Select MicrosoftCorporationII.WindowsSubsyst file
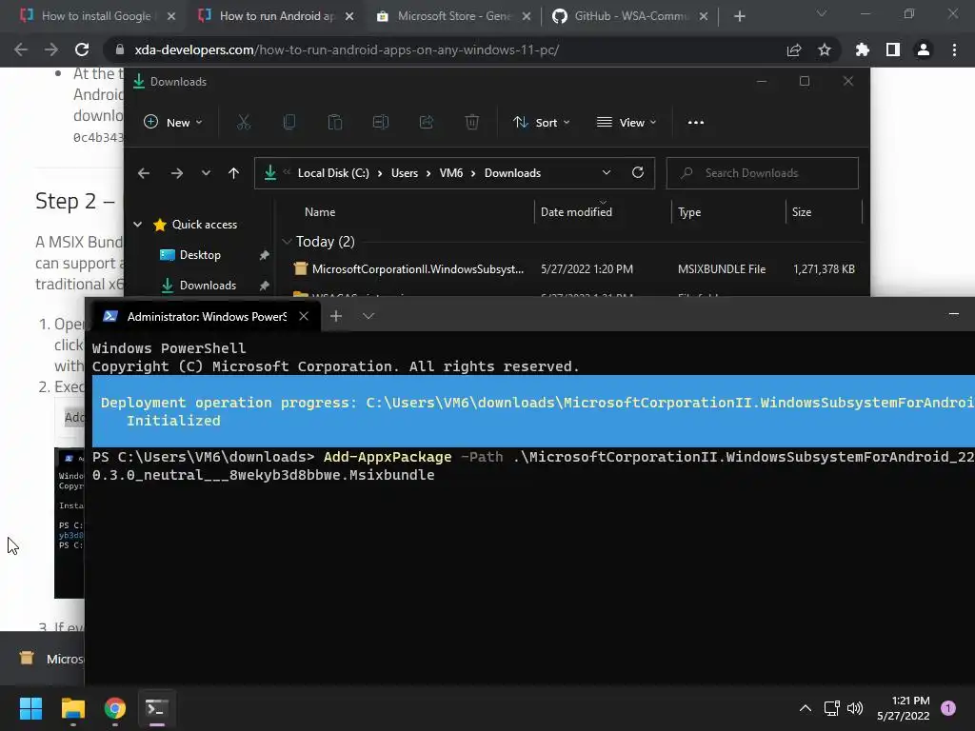975x731 pixels. click(x=575, y=269)
